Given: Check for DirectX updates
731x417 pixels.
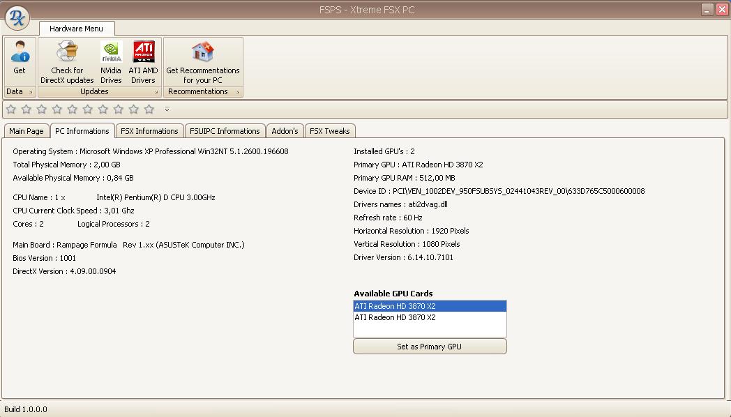Looking at the screenshot, I should tap(67, 62).
